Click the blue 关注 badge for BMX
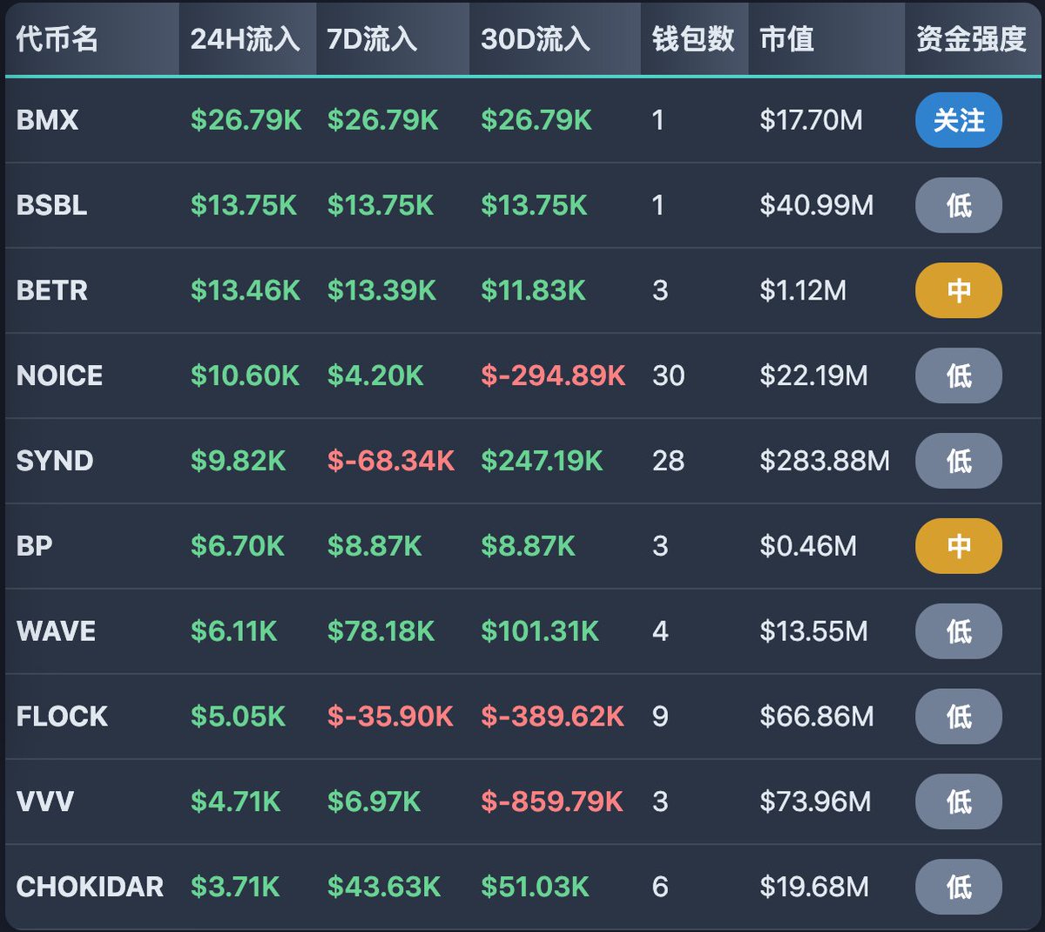The height and width of the screenshot is (932, 1045). (x=958, y=120)
